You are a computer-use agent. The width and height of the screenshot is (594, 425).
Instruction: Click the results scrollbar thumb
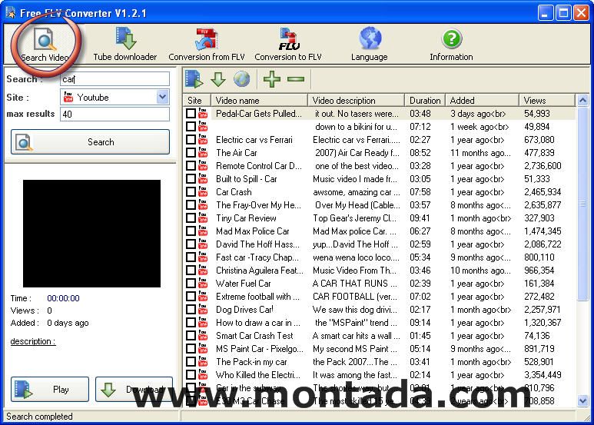[x=582, y=204]
